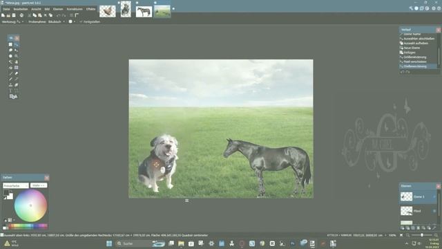Select the Pan hand tool

[x=17, y=62]
